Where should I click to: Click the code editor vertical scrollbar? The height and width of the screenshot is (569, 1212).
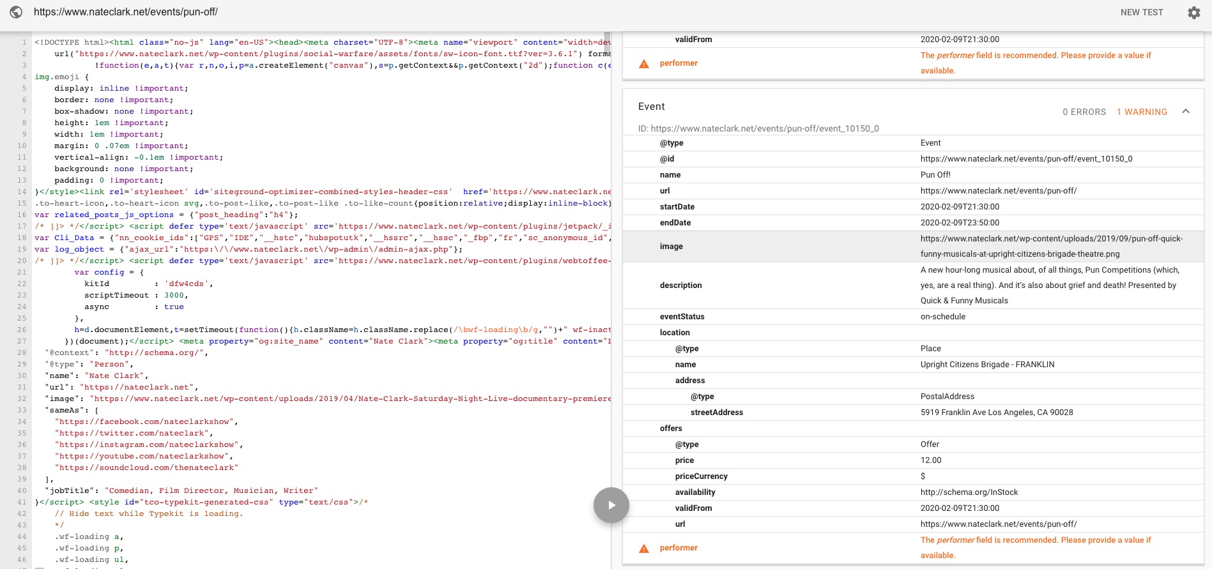[607, 300]
